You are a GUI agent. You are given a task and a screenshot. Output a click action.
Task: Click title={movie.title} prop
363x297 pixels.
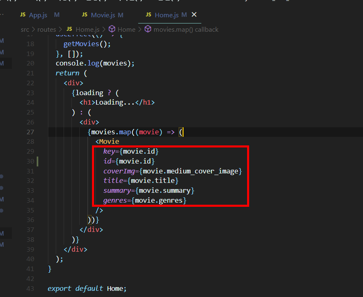click(141, 181)
